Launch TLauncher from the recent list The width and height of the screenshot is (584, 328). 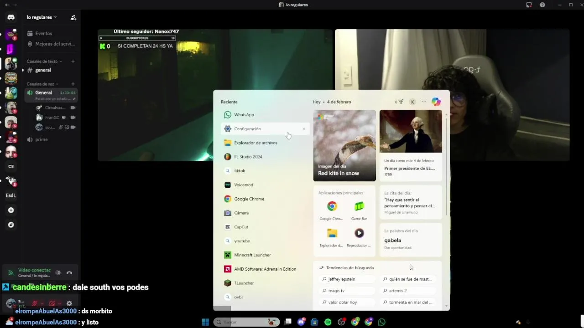pyautogui.click(x=265, y=283)
